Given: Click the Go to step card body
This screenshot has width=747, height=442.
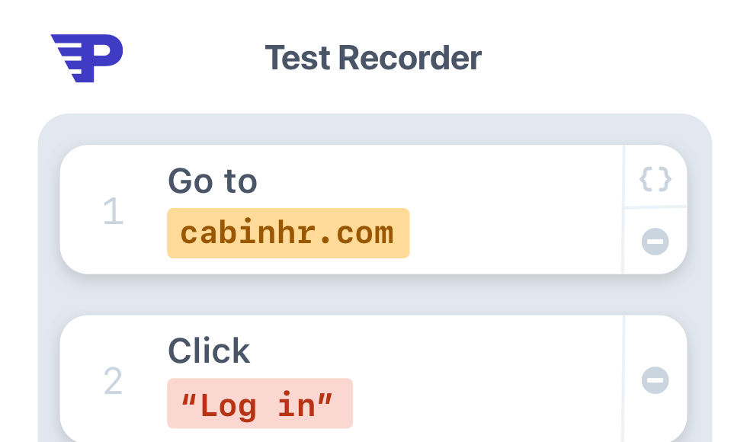Looking at the screenshot, I should pyautogui.click(x=341, y=210).
